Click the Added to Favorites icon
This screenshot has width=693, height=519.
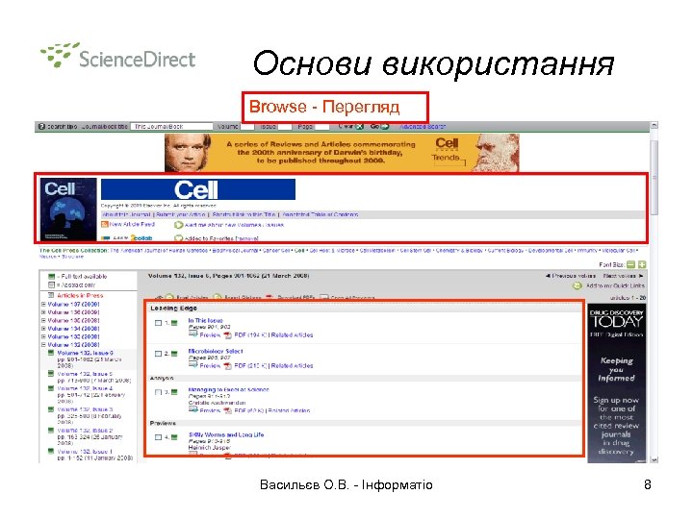pos(179,238)
